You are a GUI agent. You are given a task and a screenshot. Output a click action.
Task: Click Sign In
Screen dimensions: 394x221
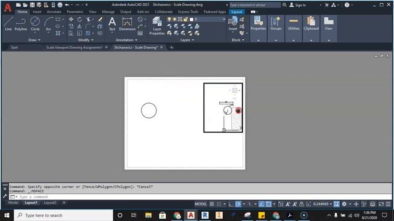click(298, 5)
